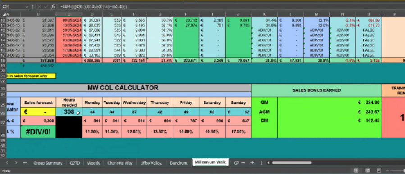Click the Name Box showing C26

coord(13,7)
